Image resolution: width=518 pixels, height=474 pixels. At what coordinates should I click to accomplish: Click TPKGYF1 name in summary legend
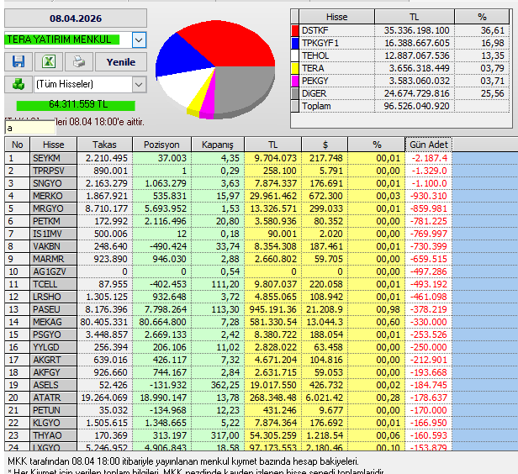[320, 43]
